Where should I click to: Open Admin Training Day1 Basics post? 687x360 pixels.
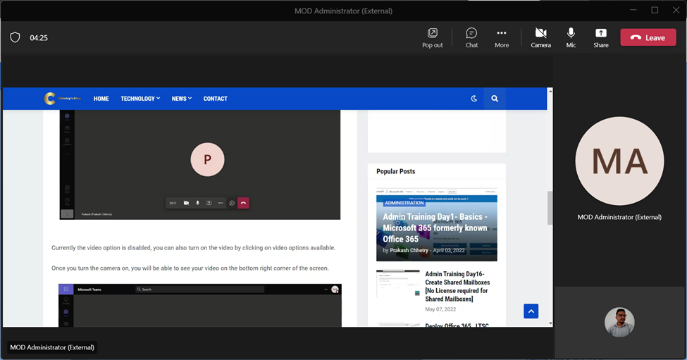coord(435,228)
